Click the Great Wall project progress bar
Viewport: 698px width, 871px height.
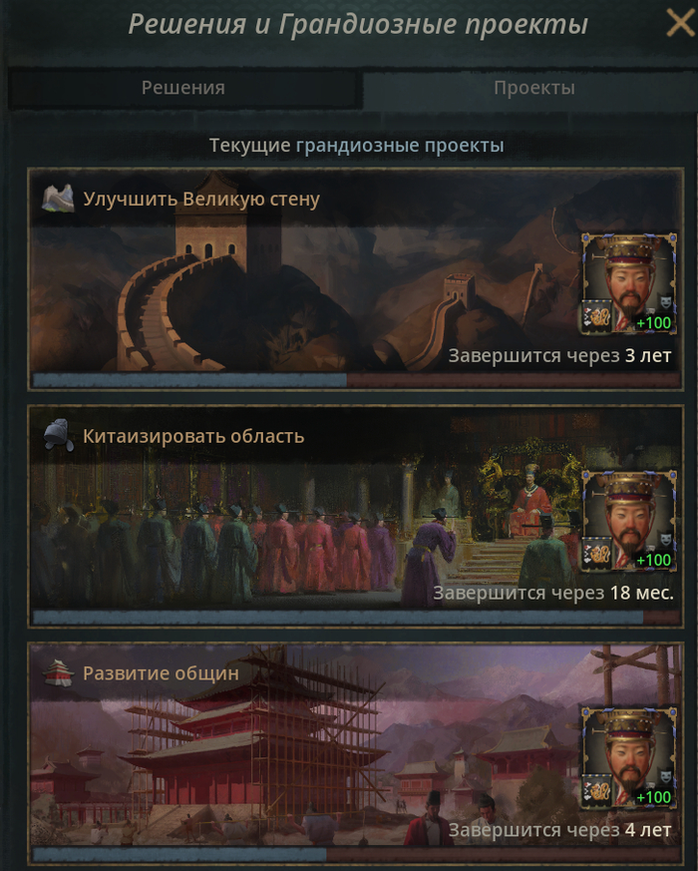356,380
